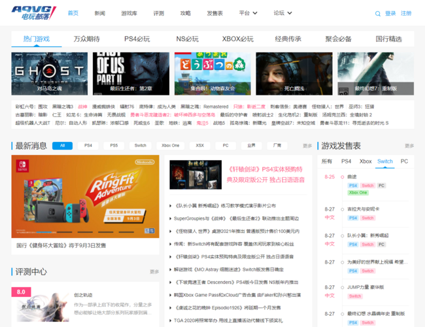
Task: Open 创之轨迹 review title
Action: [x=83, y=295]
